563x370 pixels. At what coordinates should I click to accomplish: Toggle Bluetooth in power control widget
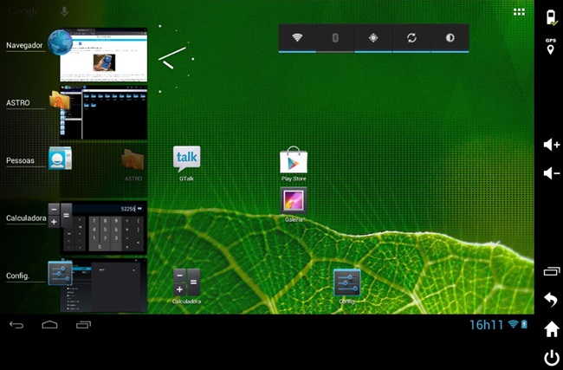pyautogui.click(x=335, y=38)
